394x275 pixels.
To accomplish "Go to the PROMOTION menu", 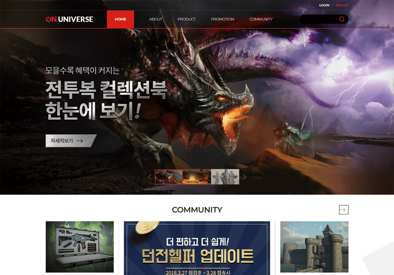I will tap(222, 19).
